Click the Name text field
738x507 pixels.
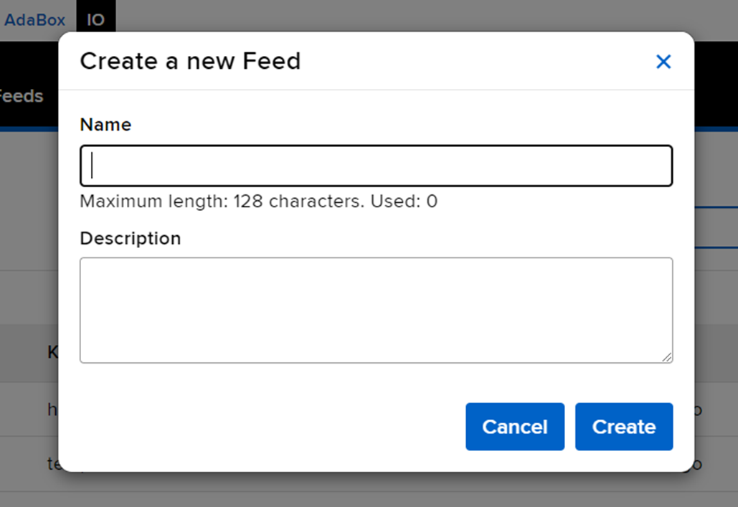click(376, 166)
